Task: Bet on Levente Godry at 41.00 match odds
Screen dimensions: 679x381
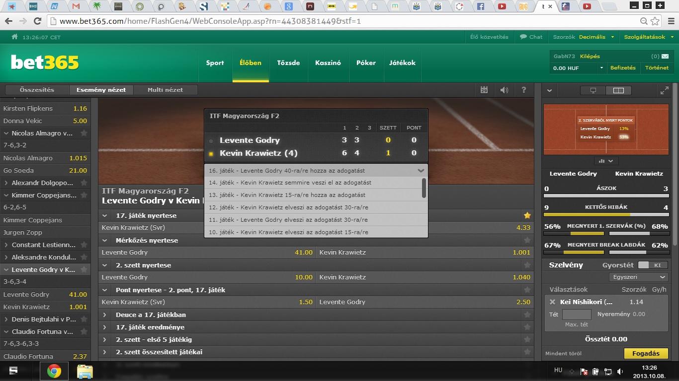Action: click(x=207, y=253)
